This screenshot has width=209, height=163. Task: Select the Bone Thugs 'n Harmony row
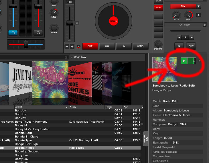(x=70, y=122)
